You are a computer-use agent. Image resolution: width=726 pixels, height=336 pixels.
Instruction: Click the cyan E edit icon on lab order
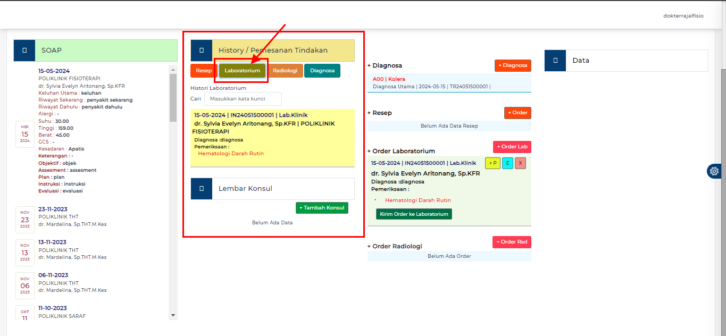tap(507, 163)
